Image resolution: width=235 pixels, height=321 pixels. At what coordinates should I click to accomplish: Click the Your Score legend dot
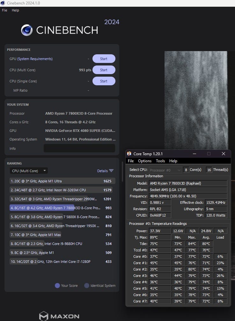coord(57,286)
